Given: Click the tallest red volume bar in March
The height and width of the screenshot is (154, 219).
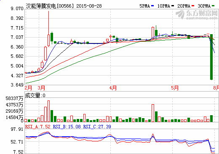Looking at the screenshot, I should pos(49,111).
